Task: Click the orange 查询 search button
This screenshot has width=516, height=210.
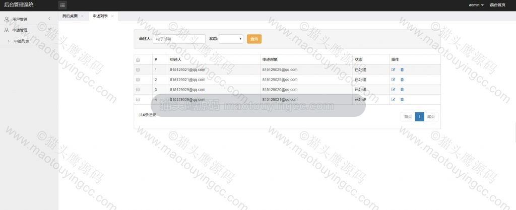Action: coord(254,39)
